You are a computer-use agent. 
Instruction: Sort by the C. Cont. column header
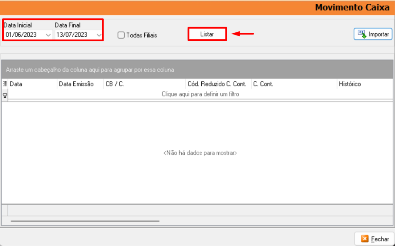click(x=294, y=84)
